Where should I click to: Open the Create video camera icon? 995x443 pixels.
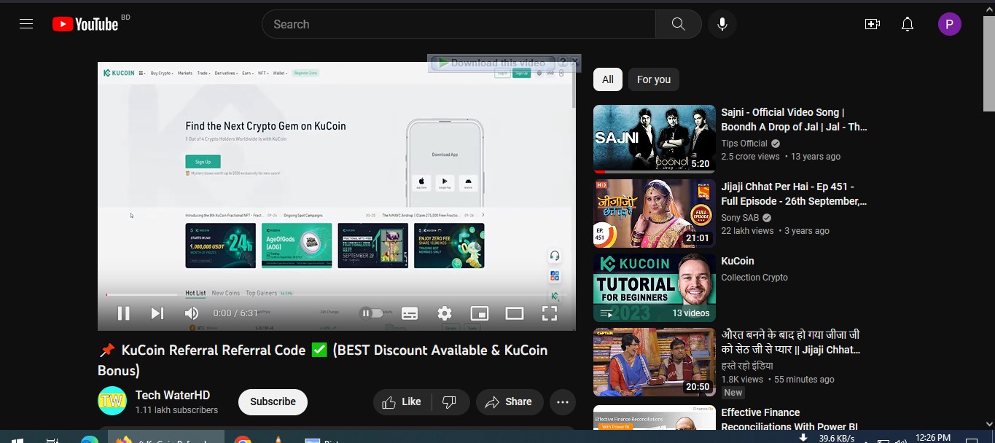(x=873, y=24)
